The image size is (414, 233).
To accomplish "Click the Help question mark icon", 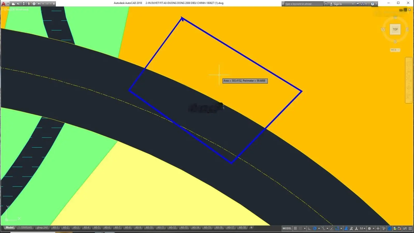I will [x=373, y=4].
